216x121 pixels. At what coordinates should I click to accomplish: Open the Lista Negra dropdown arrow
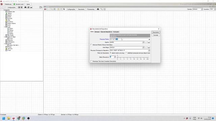click(x=143, y=47)
